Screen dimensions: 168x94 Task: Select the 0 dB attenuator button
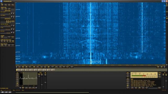point(2,5)
